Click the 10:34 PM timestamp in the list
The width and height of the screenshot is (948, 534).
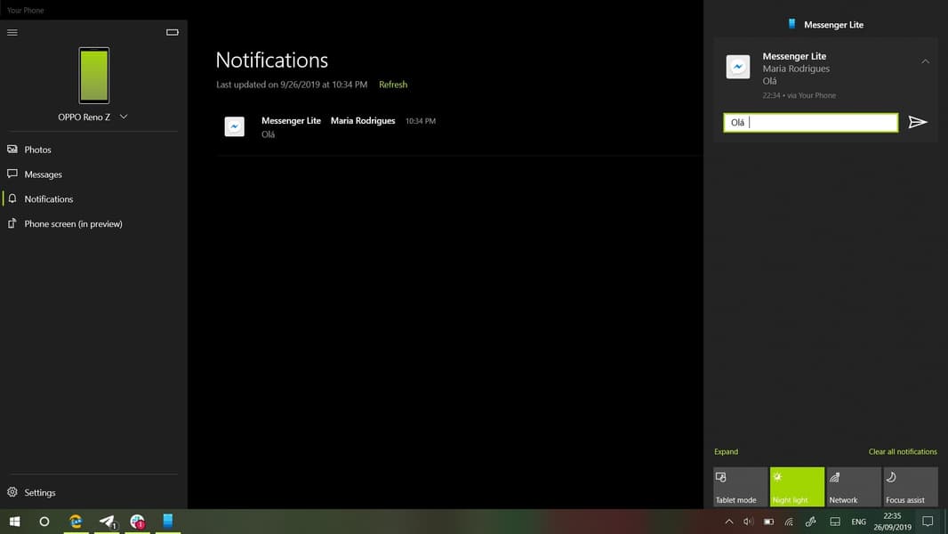coord(420,121)
